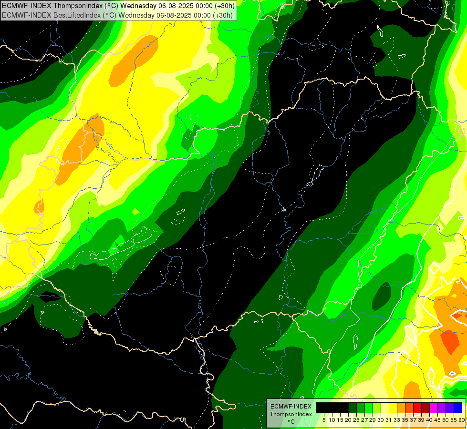Select the bright green 27–29 legend swatch
The width and height of the screenshot is (467, 429).
pyautogui.click(x=369, y=408)
